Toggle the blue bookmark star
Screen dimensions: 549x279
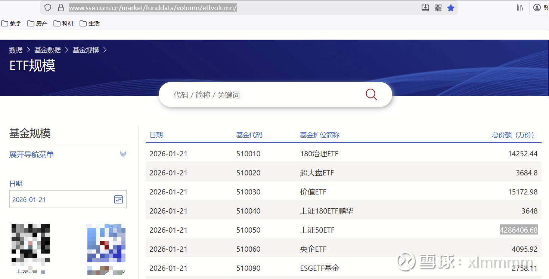pyautogui.click(x=451, y=8)
